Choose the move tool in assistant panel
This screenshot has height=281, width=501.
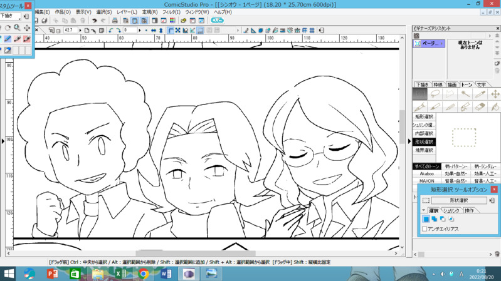tap(495, 94)
